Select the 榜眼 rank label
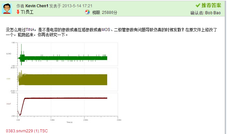This screenshot has width=228, height=134. (x=96, y=13)
